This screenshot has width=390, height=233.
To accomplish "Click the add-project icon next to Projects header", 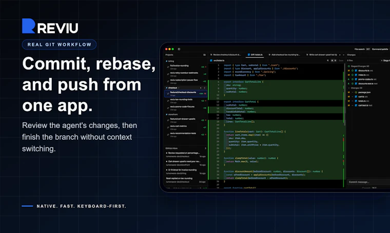I will (204, 55).
